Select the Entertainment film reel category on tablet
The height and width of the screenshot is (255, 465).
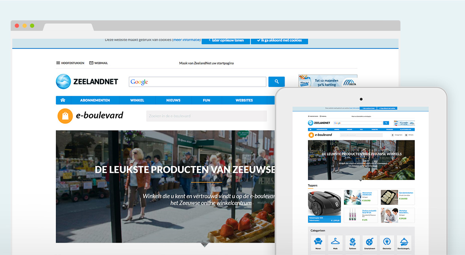(370, 243)
